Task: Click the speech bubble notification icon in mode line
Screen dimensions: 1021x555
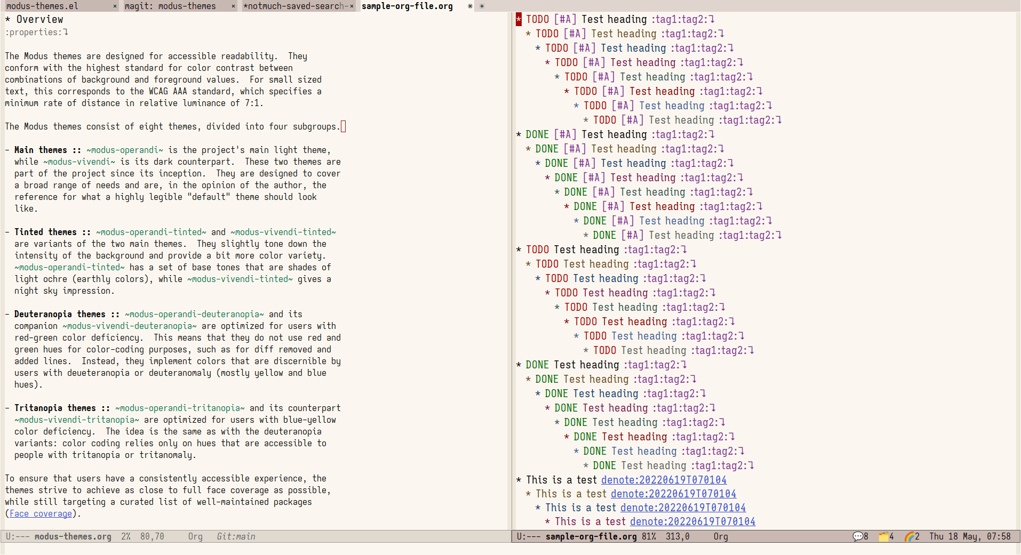Action: [x=857, y=536]
